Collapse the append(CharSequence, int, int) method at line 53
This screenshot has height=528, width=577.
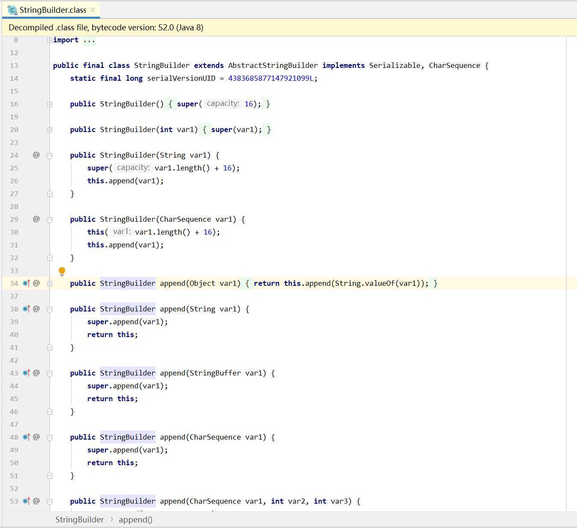click(x=50, y=502)
